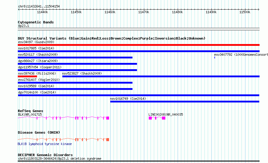Click the black 8p23.1 deletion syndrome bar
This screenshot has height=163, width=268.
(139, 161)
